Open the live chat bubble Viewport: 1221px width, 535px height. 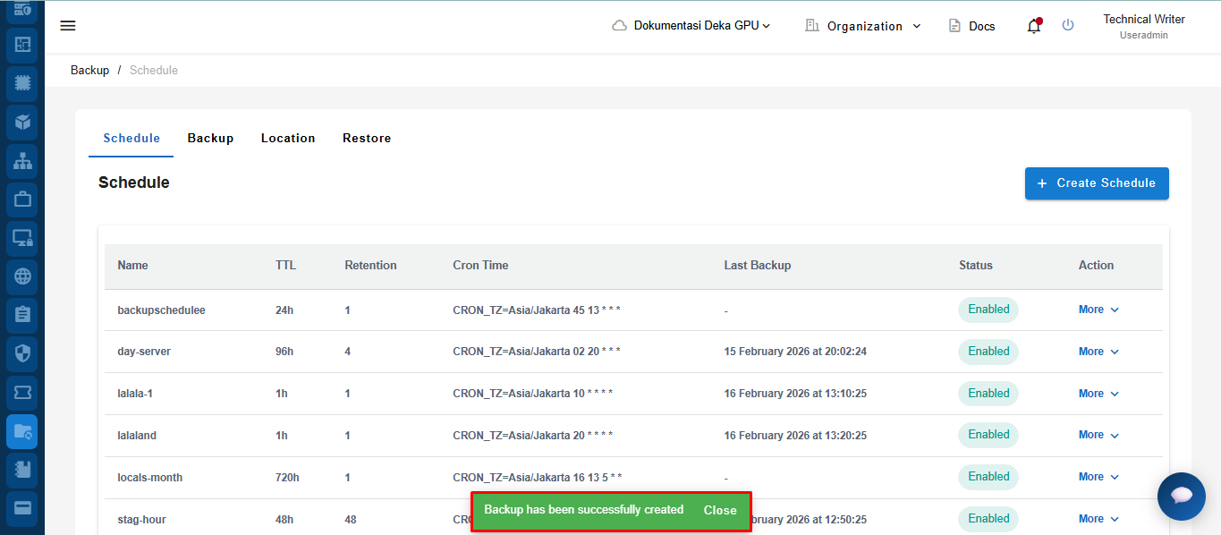pyautogui.click(x=1181, y=496)
